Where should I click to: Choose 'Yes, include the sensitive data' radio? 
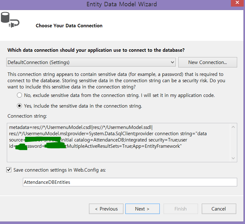pyautogui.click(x=19, y=106)
